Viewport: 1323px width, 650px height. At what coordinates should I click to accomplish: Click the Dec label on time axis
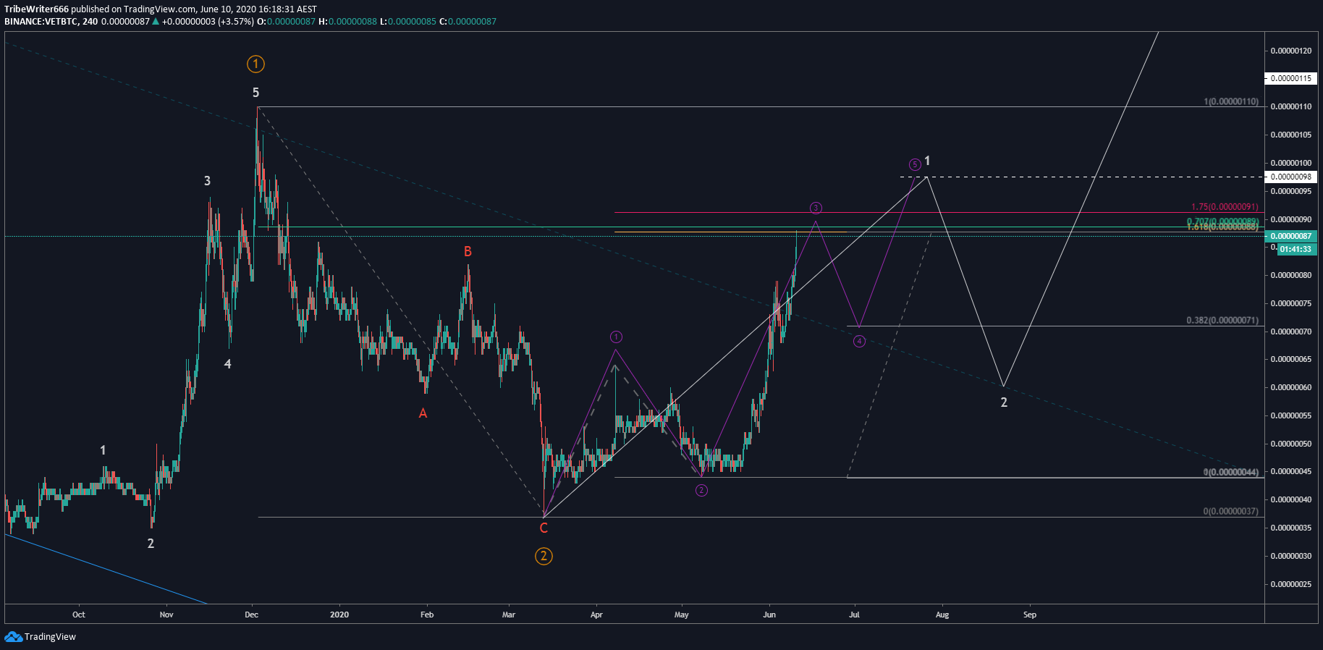pyautogui.click(x=252, y=615)
